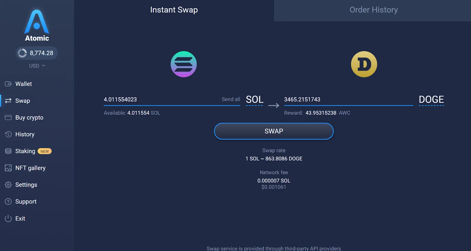This screenshot has width=471, height=251.
Task: Click the Exit power icon
Action: (8, 218)
